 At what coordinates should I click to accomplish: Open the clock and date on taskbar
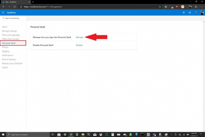[194, 134]
